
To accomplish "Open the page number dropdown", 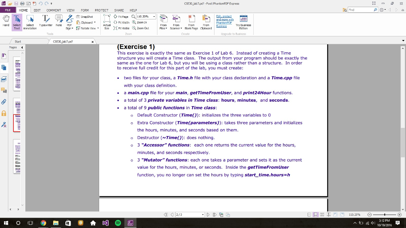I will tap(203, 215).
